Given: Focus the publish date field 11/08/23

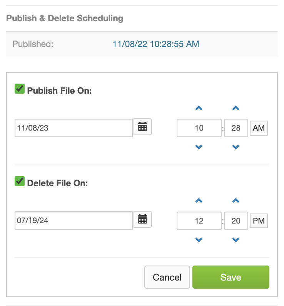Looking at the screenshot, I should click(x=74, y=128).
